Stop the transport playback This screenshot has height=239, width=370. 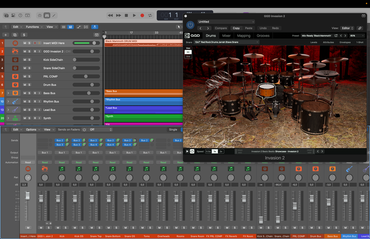126,15
